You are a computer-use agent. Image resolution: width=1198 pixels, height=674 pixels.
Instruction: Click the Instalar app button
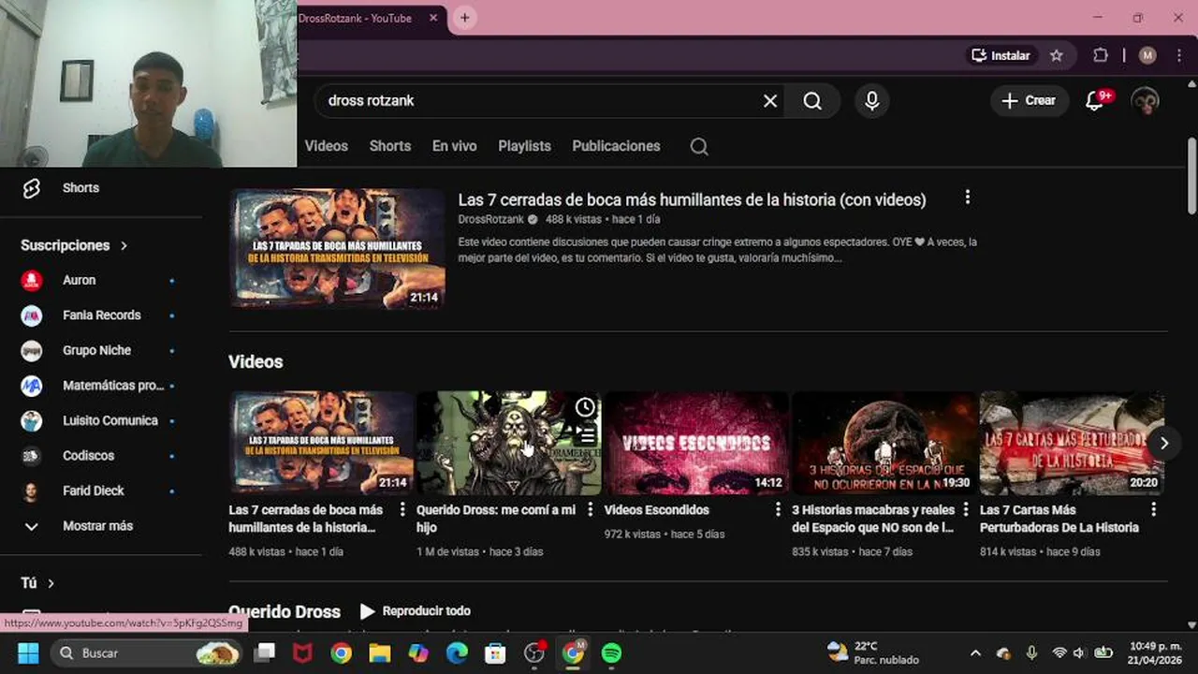tap(1001, 55)
